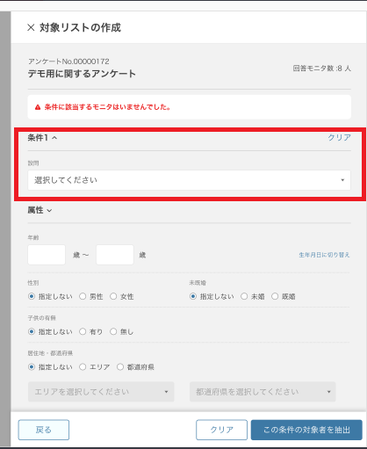Click the red warning triangle icon

(x=38, y=107)
